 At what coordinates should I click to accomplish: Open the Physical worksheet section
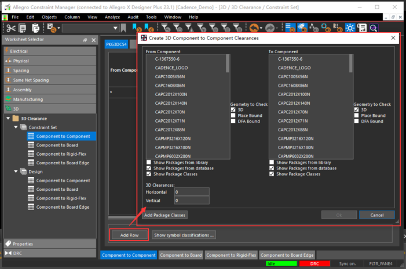(50, 61)
